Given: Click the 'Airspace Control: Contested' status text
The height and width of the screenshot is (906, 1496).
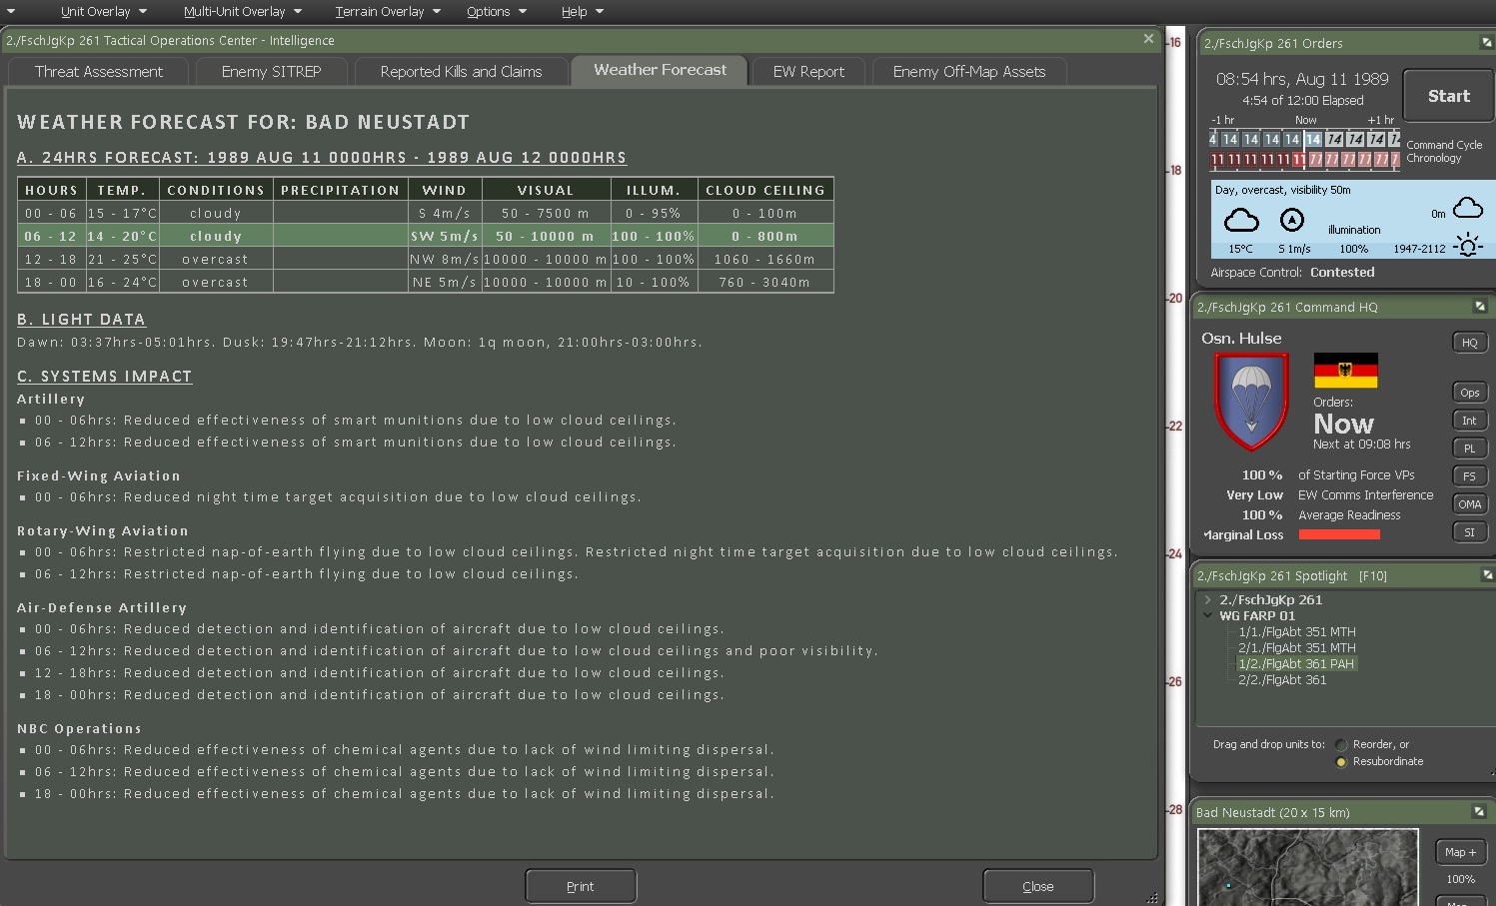Looking at the screenshot, I should click(1292, 273).
